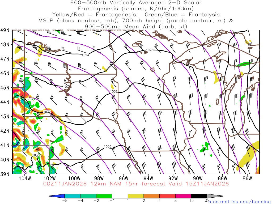Open the moe.met.fsu.edu/banding link
The height and width of the screenshot is (204, 272).
pyautogui.click(x=240, y=202)
